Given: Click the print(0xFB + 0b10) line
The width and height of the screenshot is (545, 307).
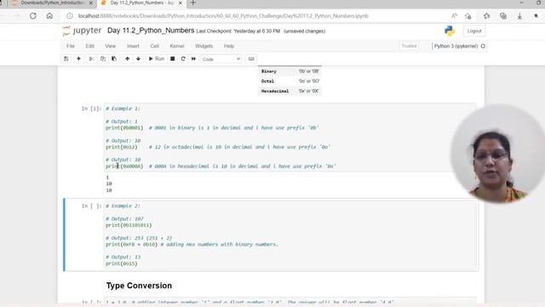Looking at the screenshot, I should coord(132,245).
